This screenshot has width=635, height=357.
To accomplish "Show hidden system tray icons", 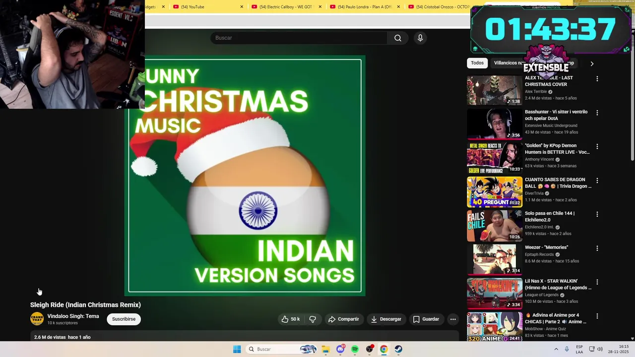I will 556,349.
